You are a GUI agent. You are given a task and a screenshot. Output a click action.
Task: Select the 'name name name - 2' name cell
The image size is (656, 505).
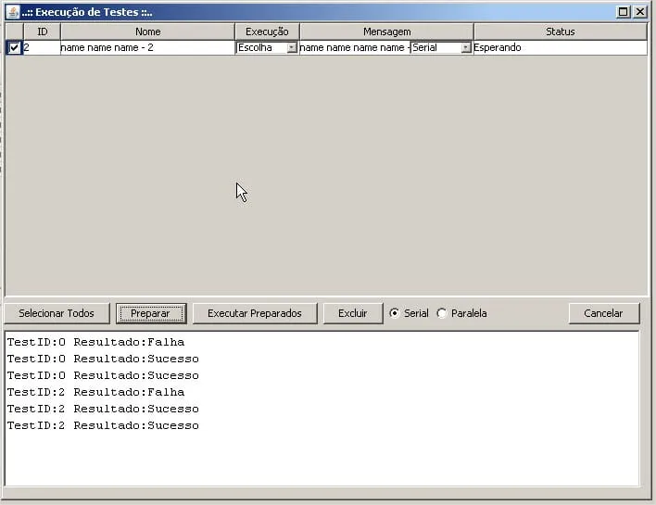click(147, 47)
